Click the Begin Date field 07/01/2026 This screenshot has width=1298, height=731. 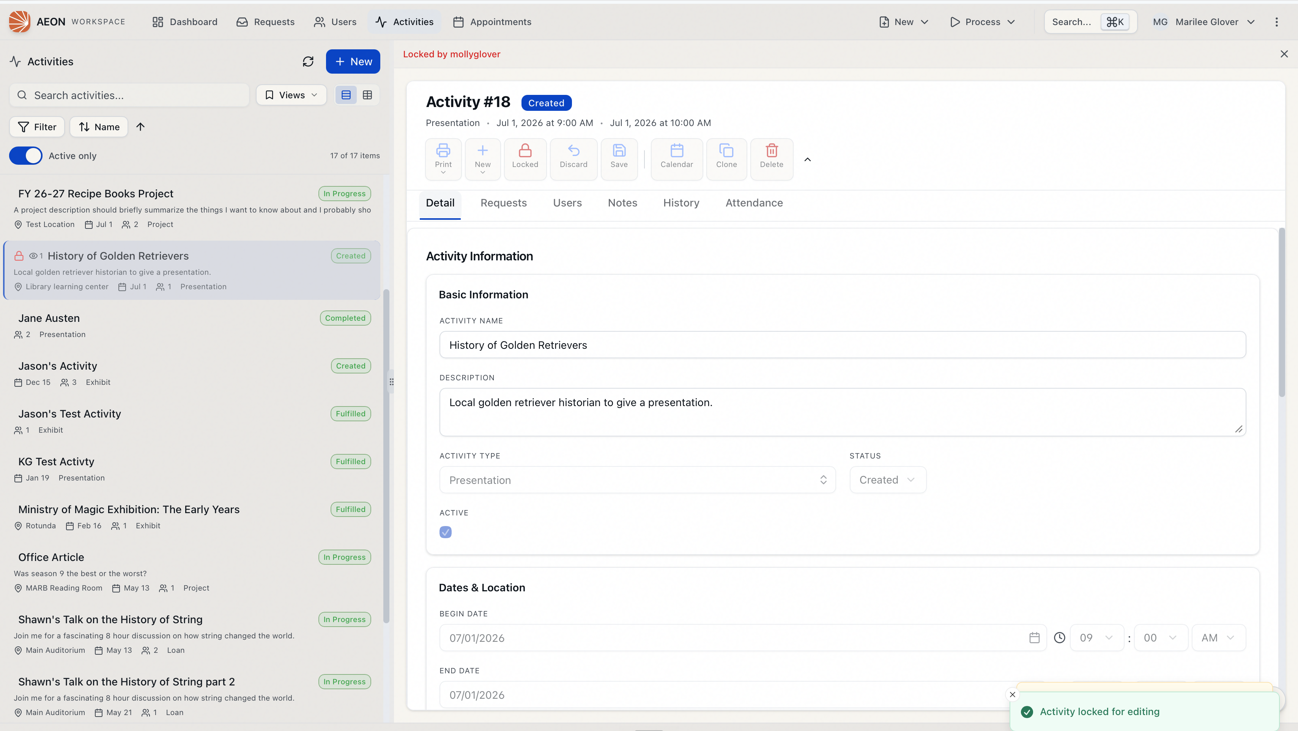[x=743, y=638]
